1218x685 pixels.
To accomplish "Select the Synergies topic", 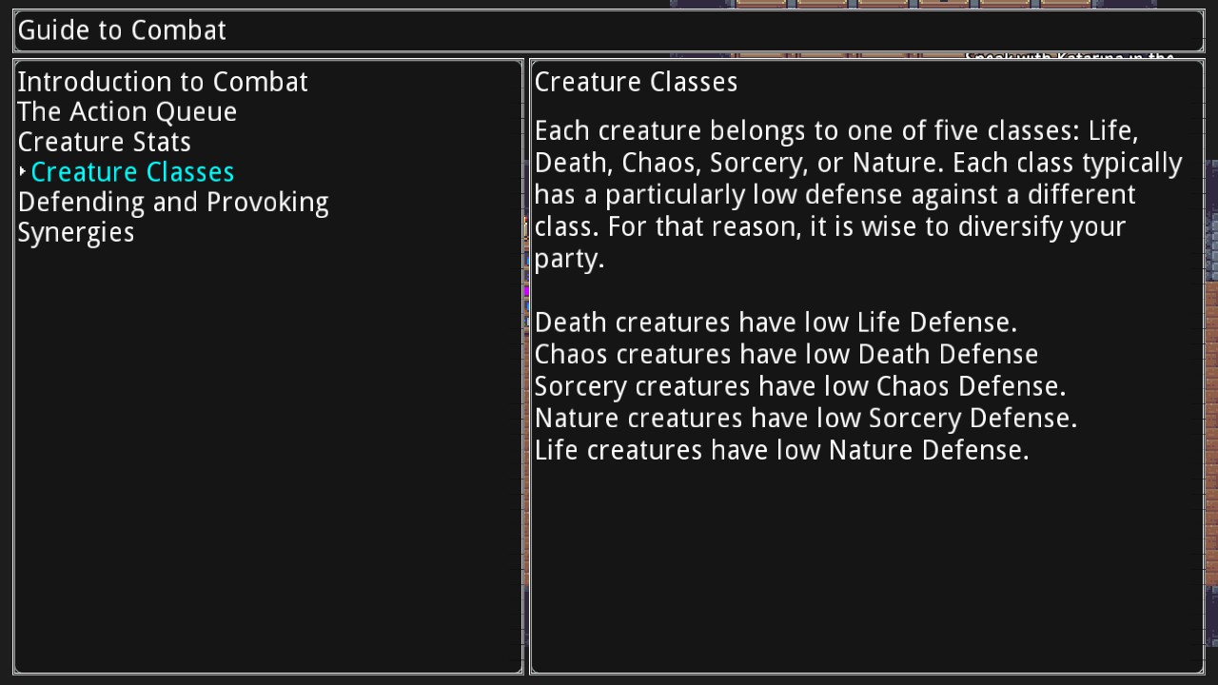I will coord(76,233).
